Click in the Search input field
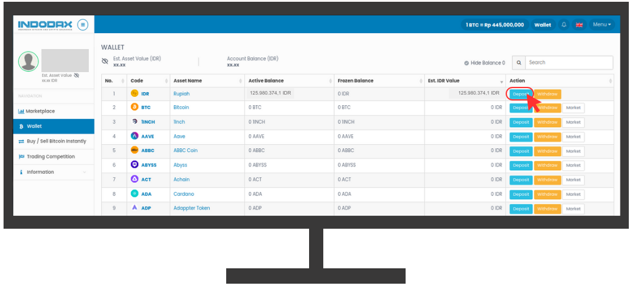This screenshot has width=630, height=289. click(569, 63)
